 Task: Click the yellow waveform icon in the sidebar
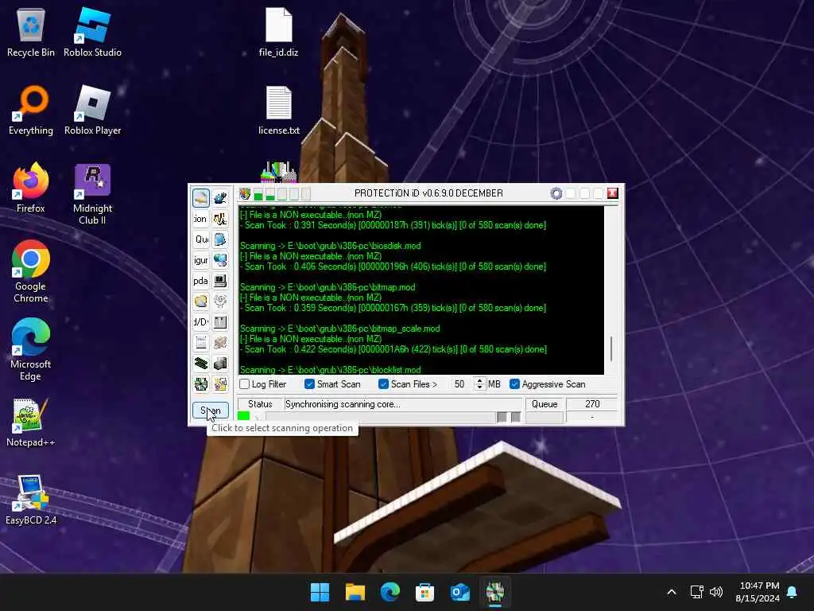220,219
